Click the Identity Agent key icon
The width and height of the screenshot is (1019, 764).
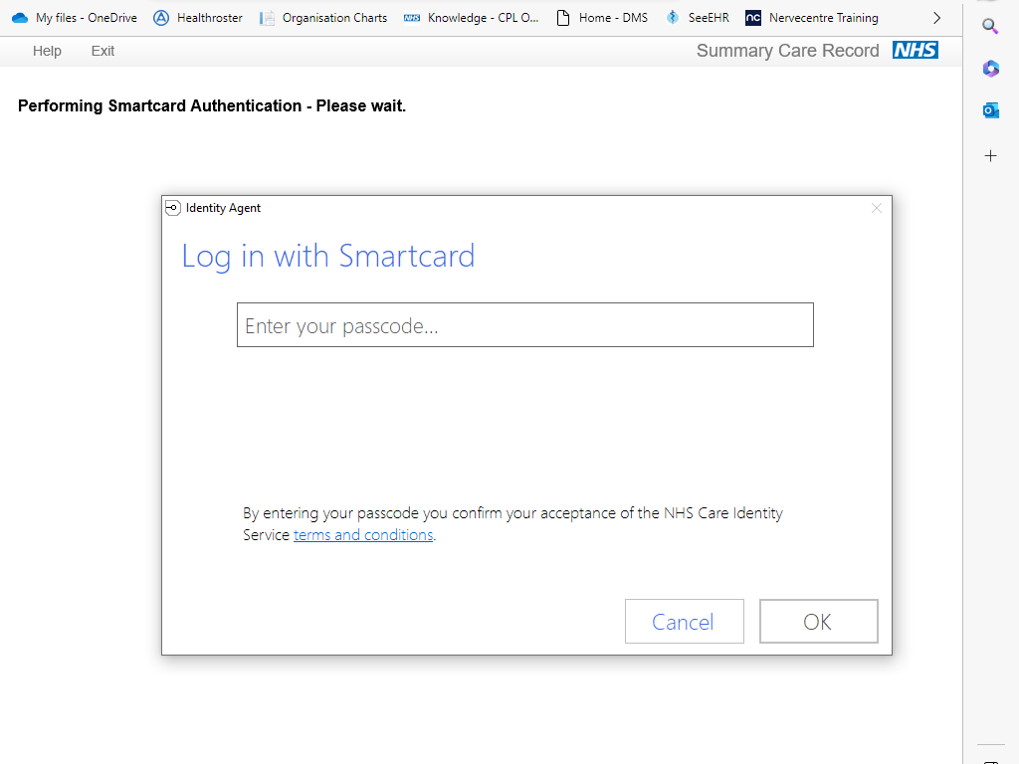point(173,208)
